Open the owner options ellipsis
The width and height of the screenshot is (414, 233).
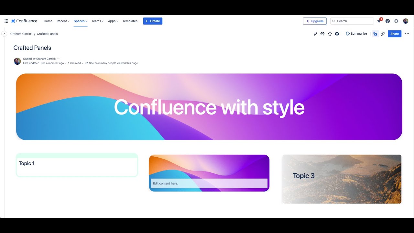[59, 59]
